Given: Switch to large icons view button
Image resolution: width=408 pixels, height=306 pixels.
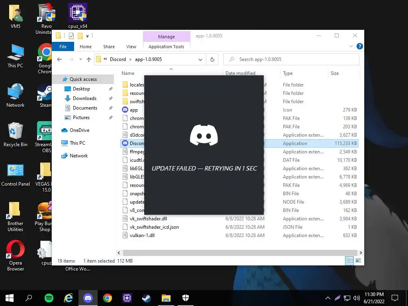Looking at the screenshot, I should pyautogui.click(x=358, y=261).
